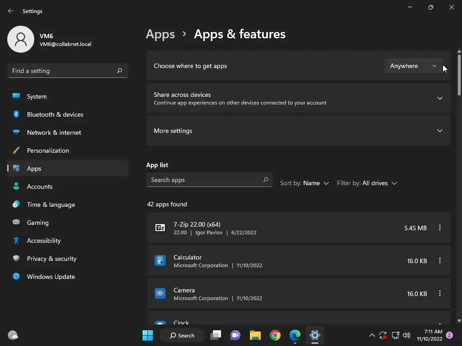The width and height of the screenshot is (462, 346).
Task: Click the 7-Zip app icon
Action: (x=160, y=228)
